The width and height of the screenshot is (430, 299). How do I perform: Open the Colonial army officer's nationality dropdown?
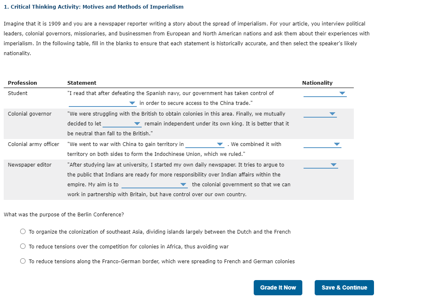pos(337,144)
